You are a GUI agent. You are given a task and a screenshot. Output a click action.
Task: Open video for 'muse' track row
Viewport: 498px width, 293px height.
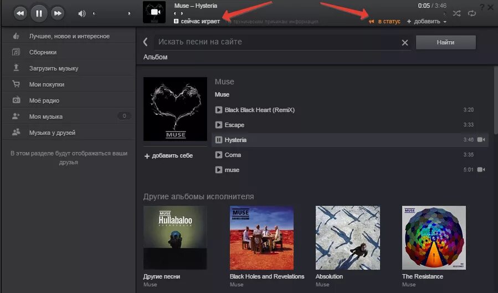click(481, 170)
